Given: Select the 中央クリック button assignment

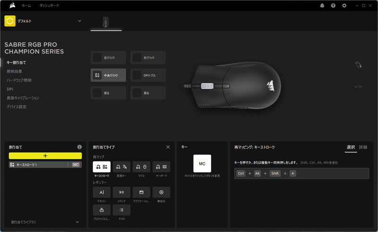Looking at the screenshot, I should (x=108, y=75).
